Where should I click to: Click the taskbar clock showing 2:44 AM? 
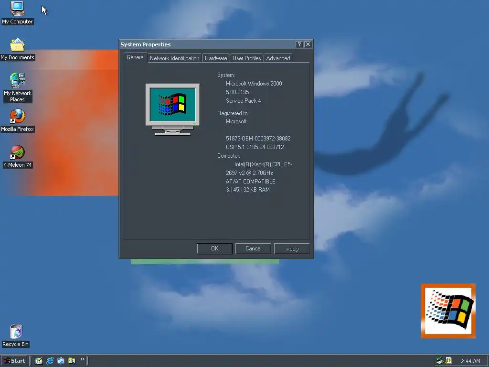pos(470,361)
